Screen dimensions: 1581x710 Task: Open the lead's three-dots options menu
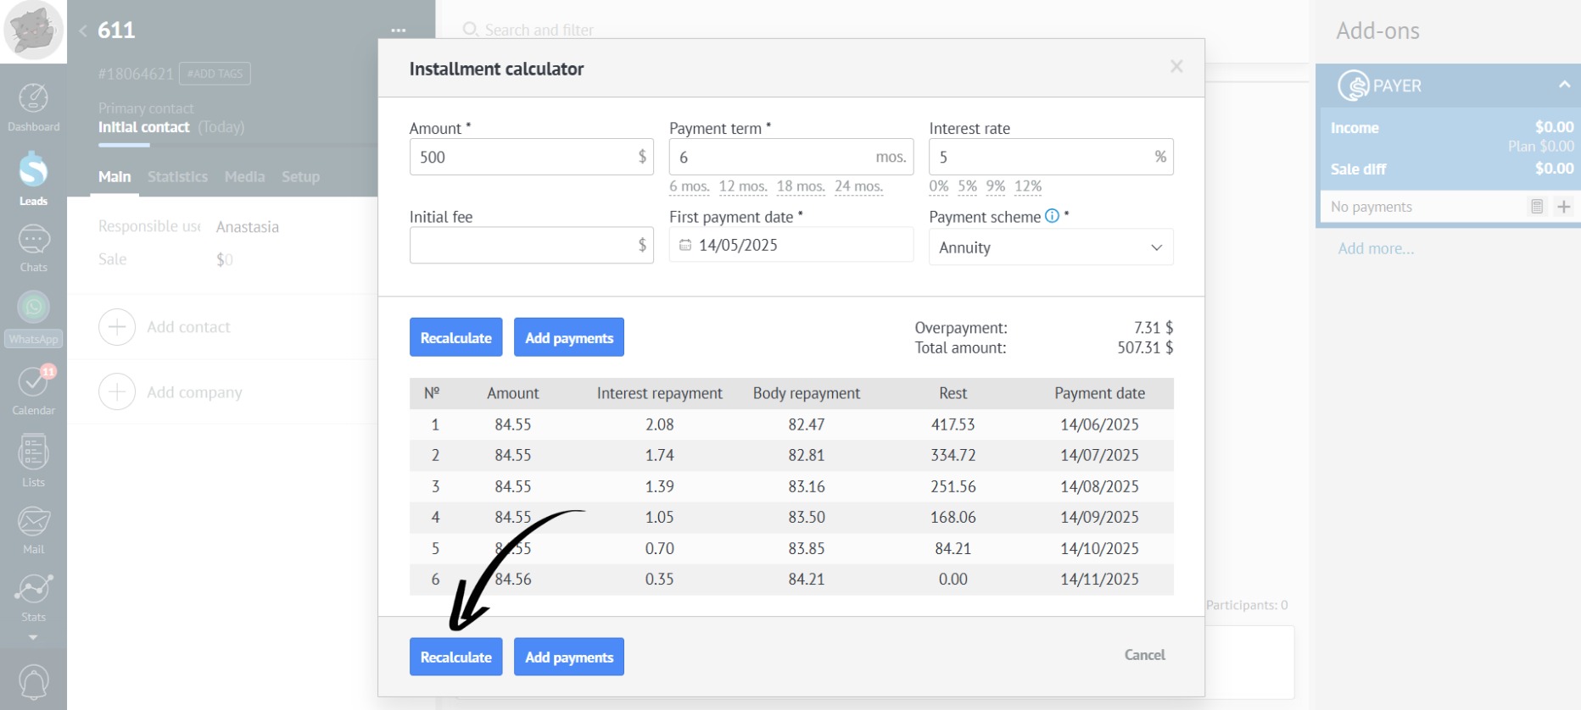click(398, 31)
